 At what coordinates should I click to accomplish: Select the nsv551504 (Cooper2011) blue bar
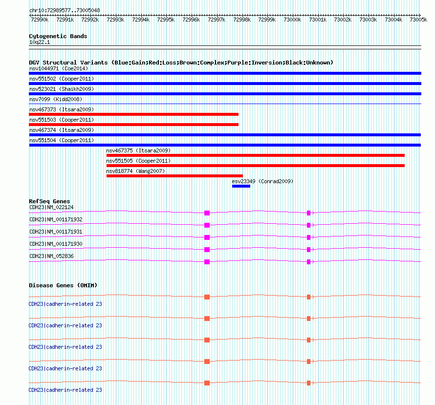tap(225, 145)
